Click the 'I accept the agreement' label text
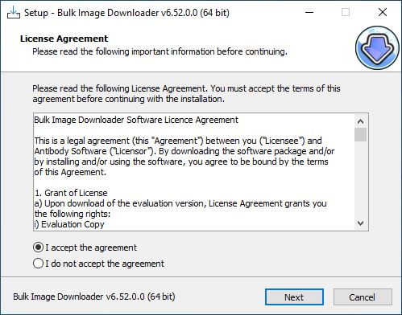Image resolution: width=402 pixels, height=315 pixels. (91, 247)
